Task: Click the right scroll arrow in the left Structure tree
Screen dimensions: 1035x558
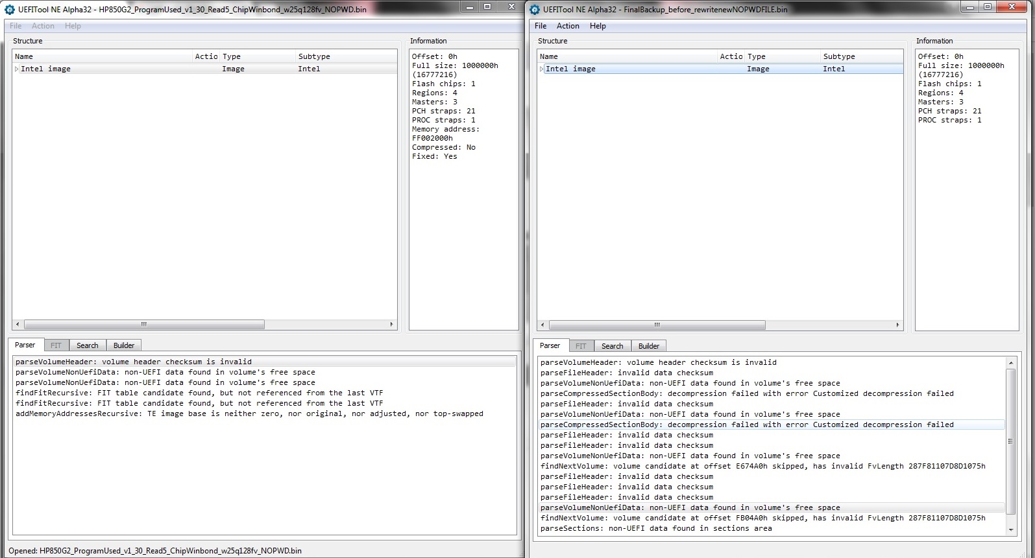Action: pos(391,324)
